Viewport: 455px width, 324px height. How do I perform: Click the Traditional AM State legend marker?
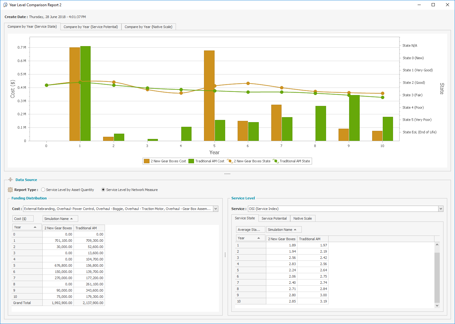276,161
